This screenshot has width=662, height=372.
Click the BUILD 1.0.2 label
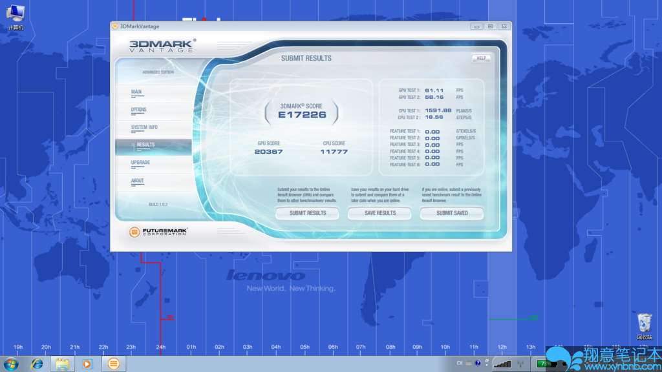[158, 205]
